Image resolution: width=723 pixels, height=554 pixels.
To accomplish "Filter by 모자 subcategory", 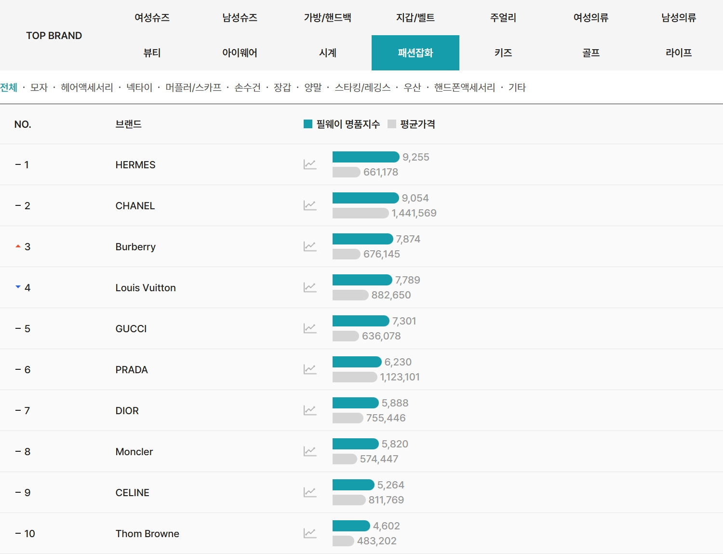I will click(x=39, y=87).
